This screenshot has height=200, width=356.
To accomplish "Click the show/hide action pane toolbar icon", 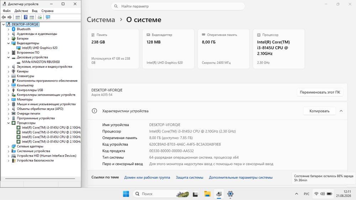I will pyautogui.click(x=32, y=17).
